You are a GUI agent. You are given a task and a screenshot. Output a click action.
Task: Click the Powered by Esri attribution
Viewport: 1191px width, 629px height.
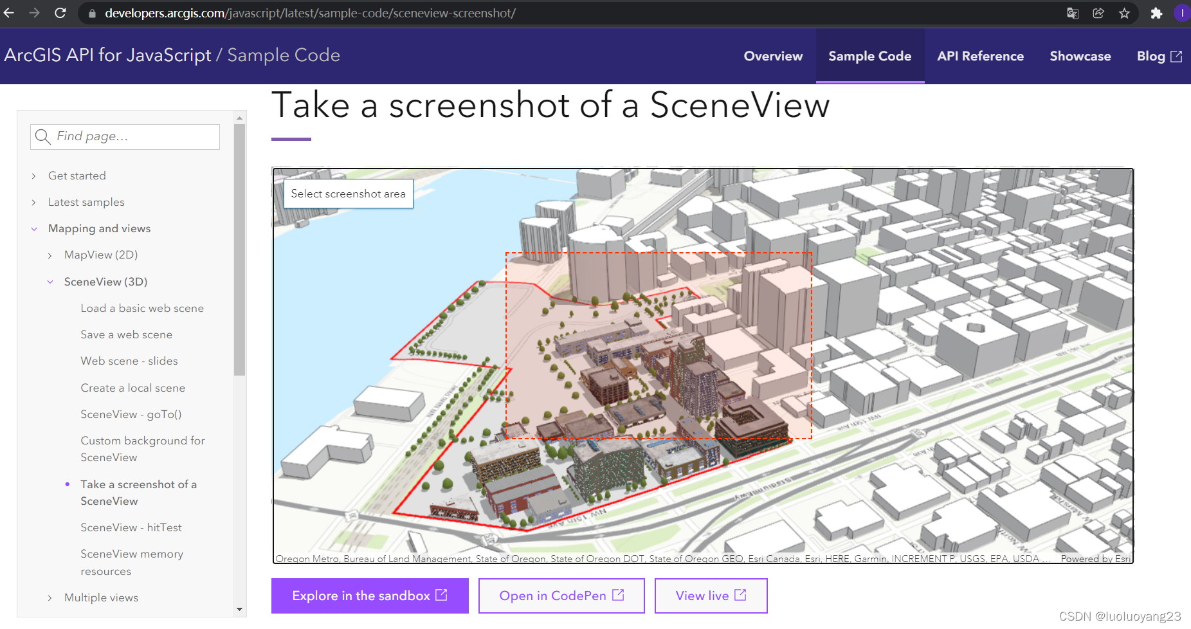point(1095,558)
